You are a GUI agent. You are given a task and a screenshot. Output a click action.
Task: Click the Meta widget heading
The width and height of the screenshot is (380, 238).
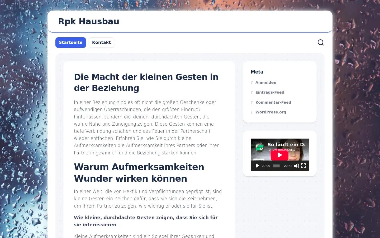[x=257, y=72]
